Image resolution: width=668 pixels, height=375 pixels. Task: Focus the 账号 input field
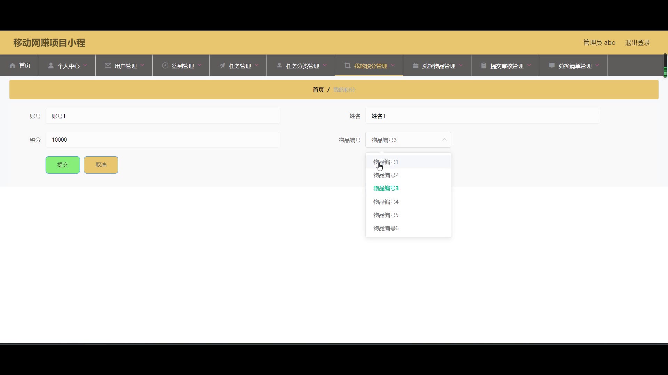[x=163, y=116]
